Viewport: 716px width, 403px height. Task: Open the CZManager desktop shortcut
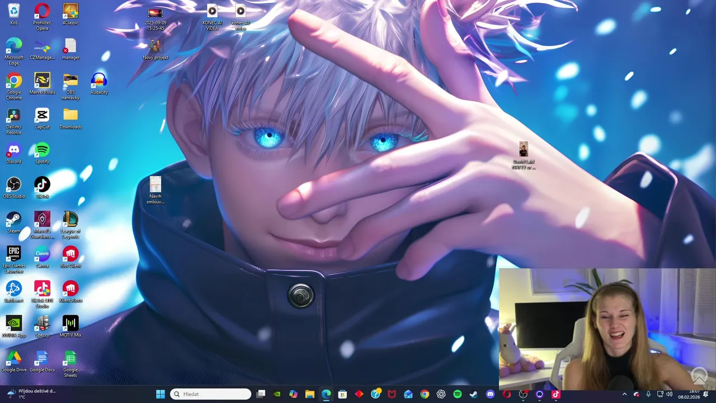coord(42,49)
